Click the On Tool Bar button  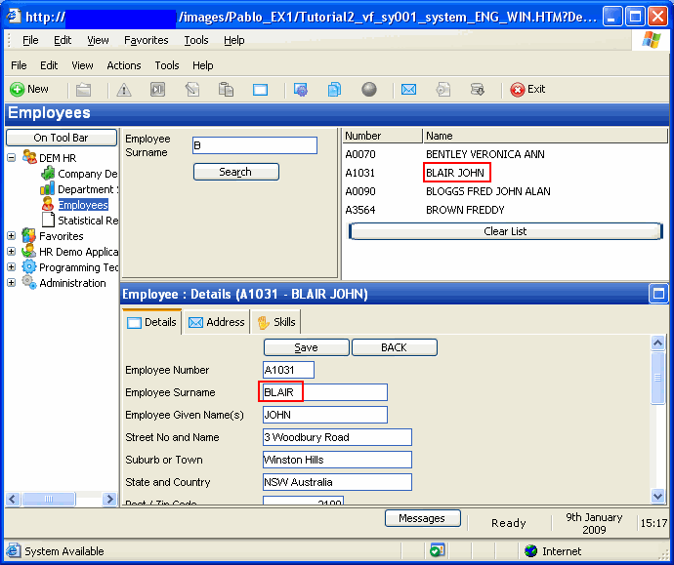[62, 138]
